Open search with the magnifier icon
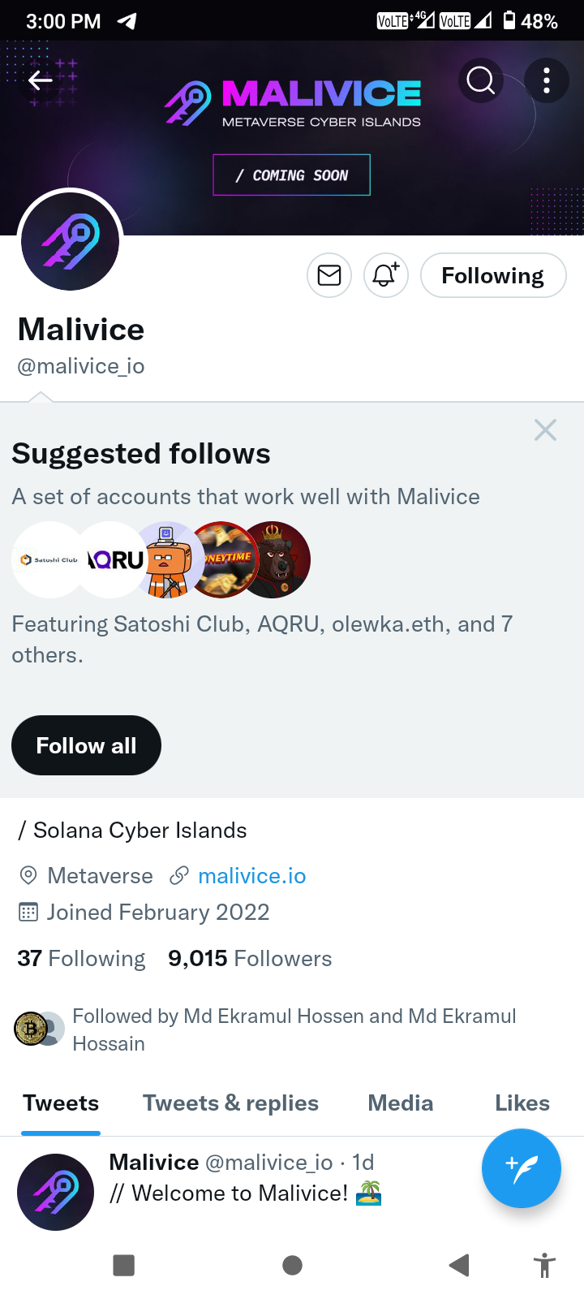Screen dimensions: 584x1299 [x=480, y=80]
